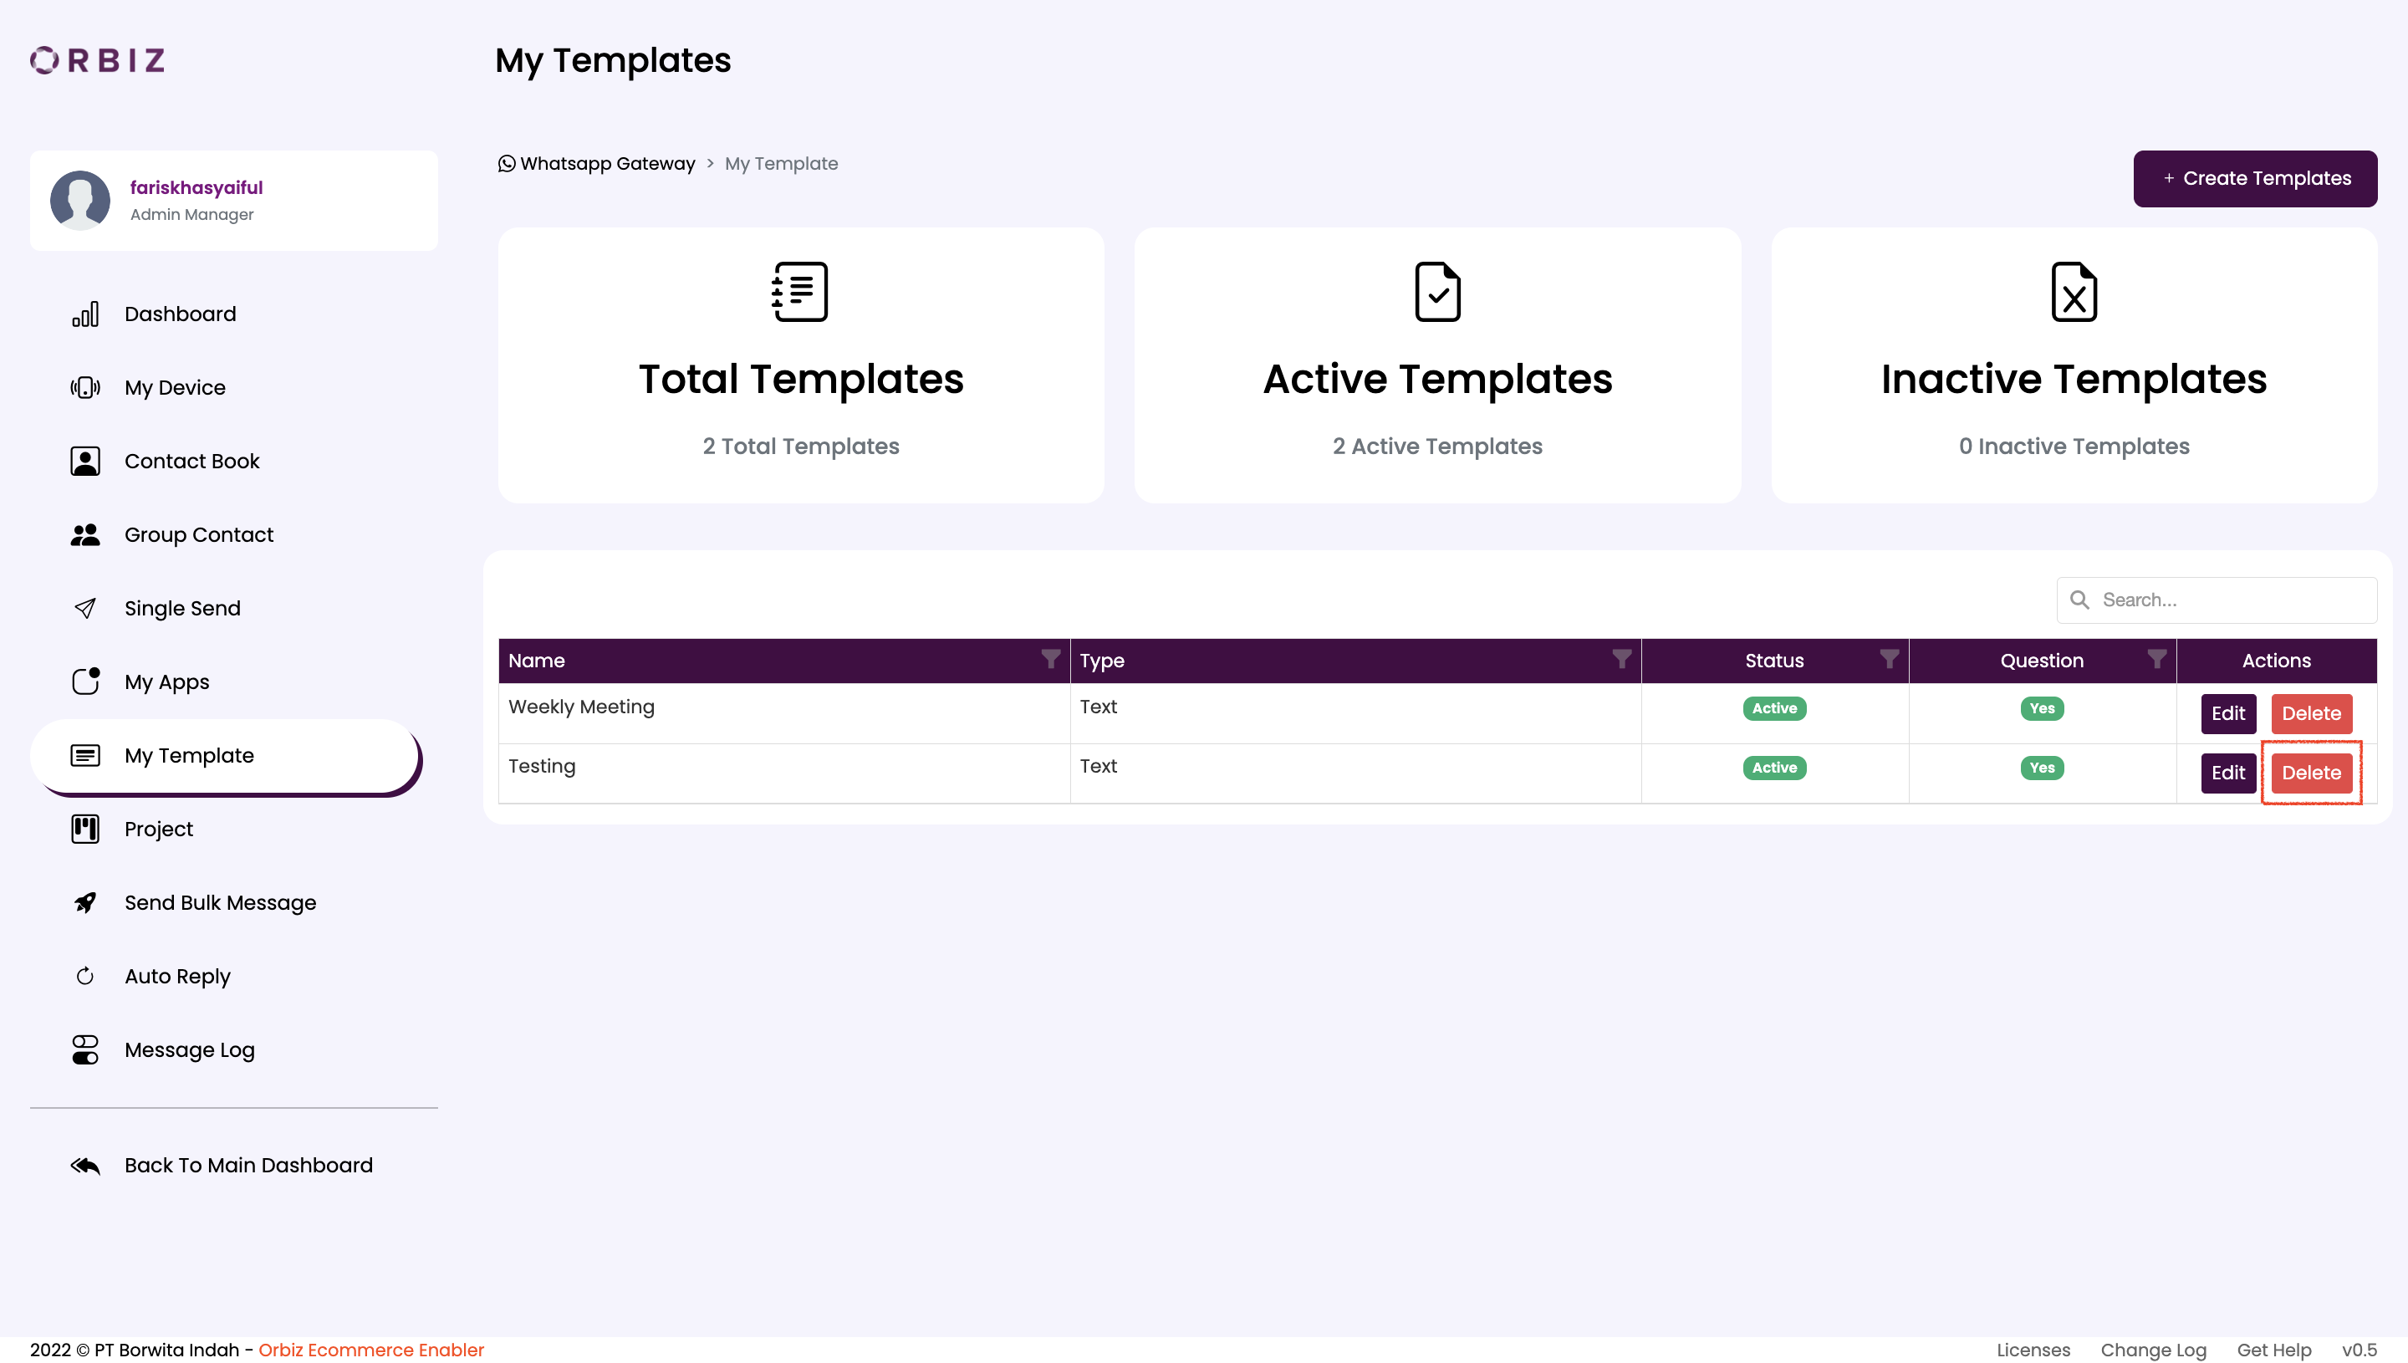Viewport: 2408px width, 1363px height.
Task: Click the Send Bulk Message rocket icon
Action: click(86, 902)
